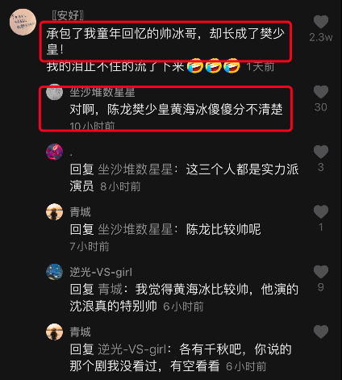Like the reply with 3 likes

click(321, 152)
